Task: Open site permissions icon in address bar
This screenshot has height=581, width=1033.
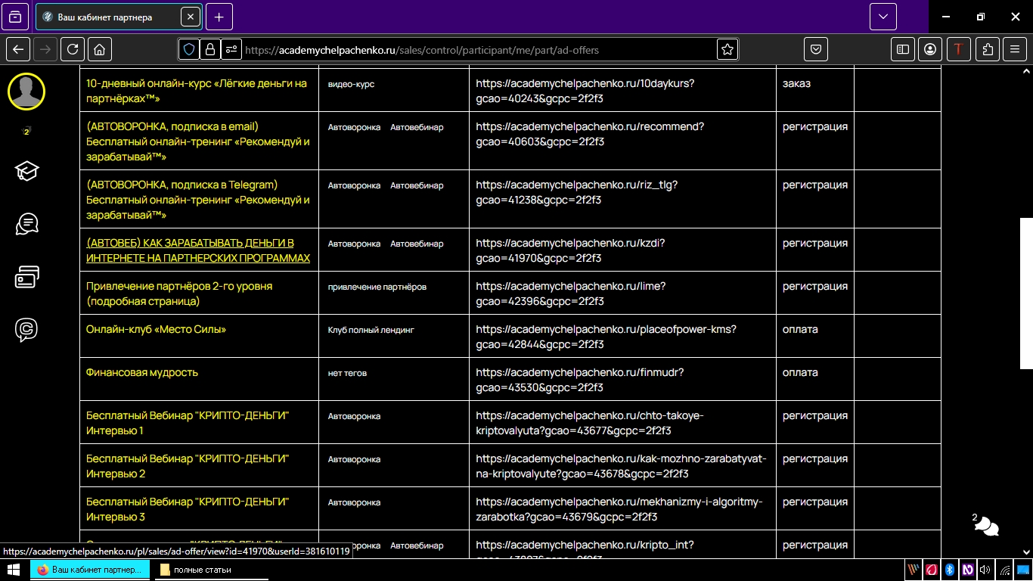Action: [x=231, y=49]
